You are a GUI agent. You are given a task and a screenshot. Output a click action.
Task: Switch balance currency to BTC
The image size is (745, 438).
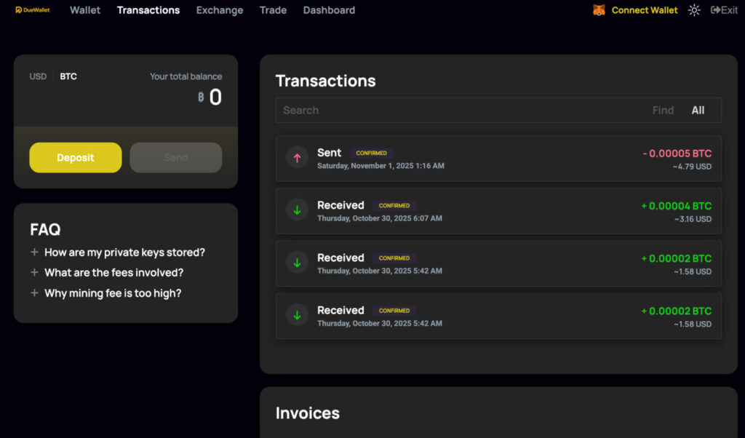coord(68,76)
